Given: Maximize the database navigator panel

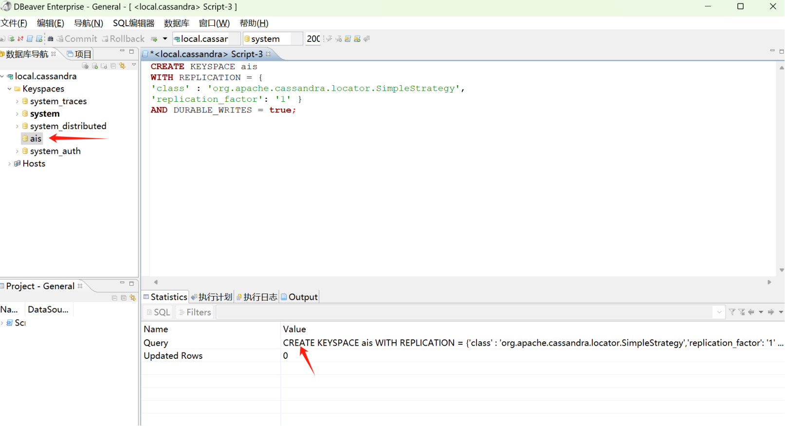Looking at the screenshot, I should (x=131, y=51).
